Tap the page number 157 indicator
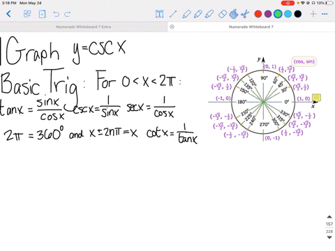This screenshot has height=251, width=335. 329,225
